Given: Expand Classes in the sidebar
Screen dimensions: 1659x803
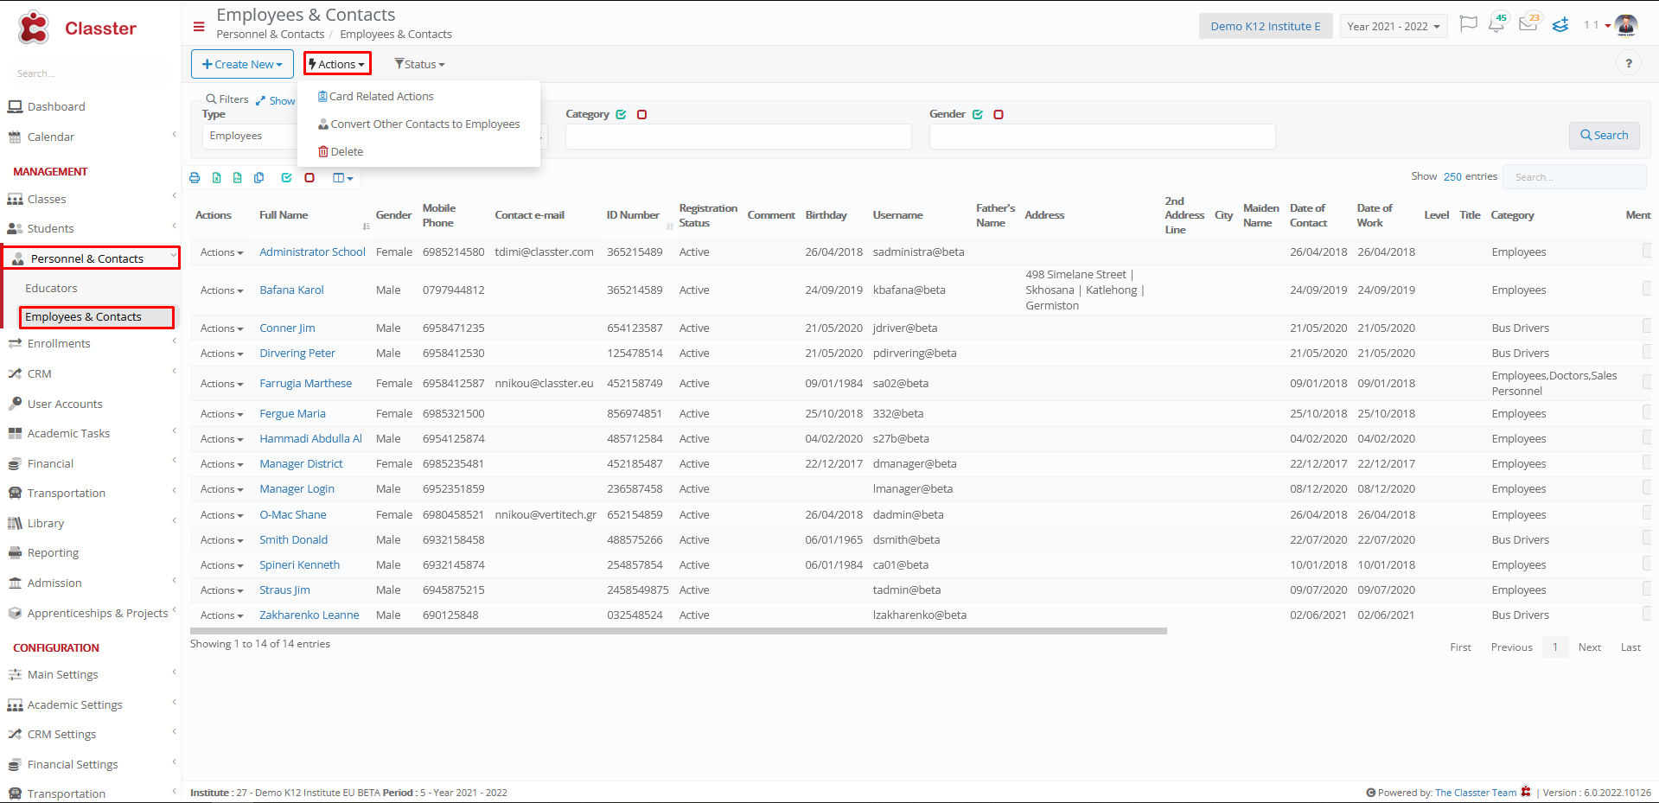Looking at the screenshot, I should pyautogui.click(x=91, y=199).
